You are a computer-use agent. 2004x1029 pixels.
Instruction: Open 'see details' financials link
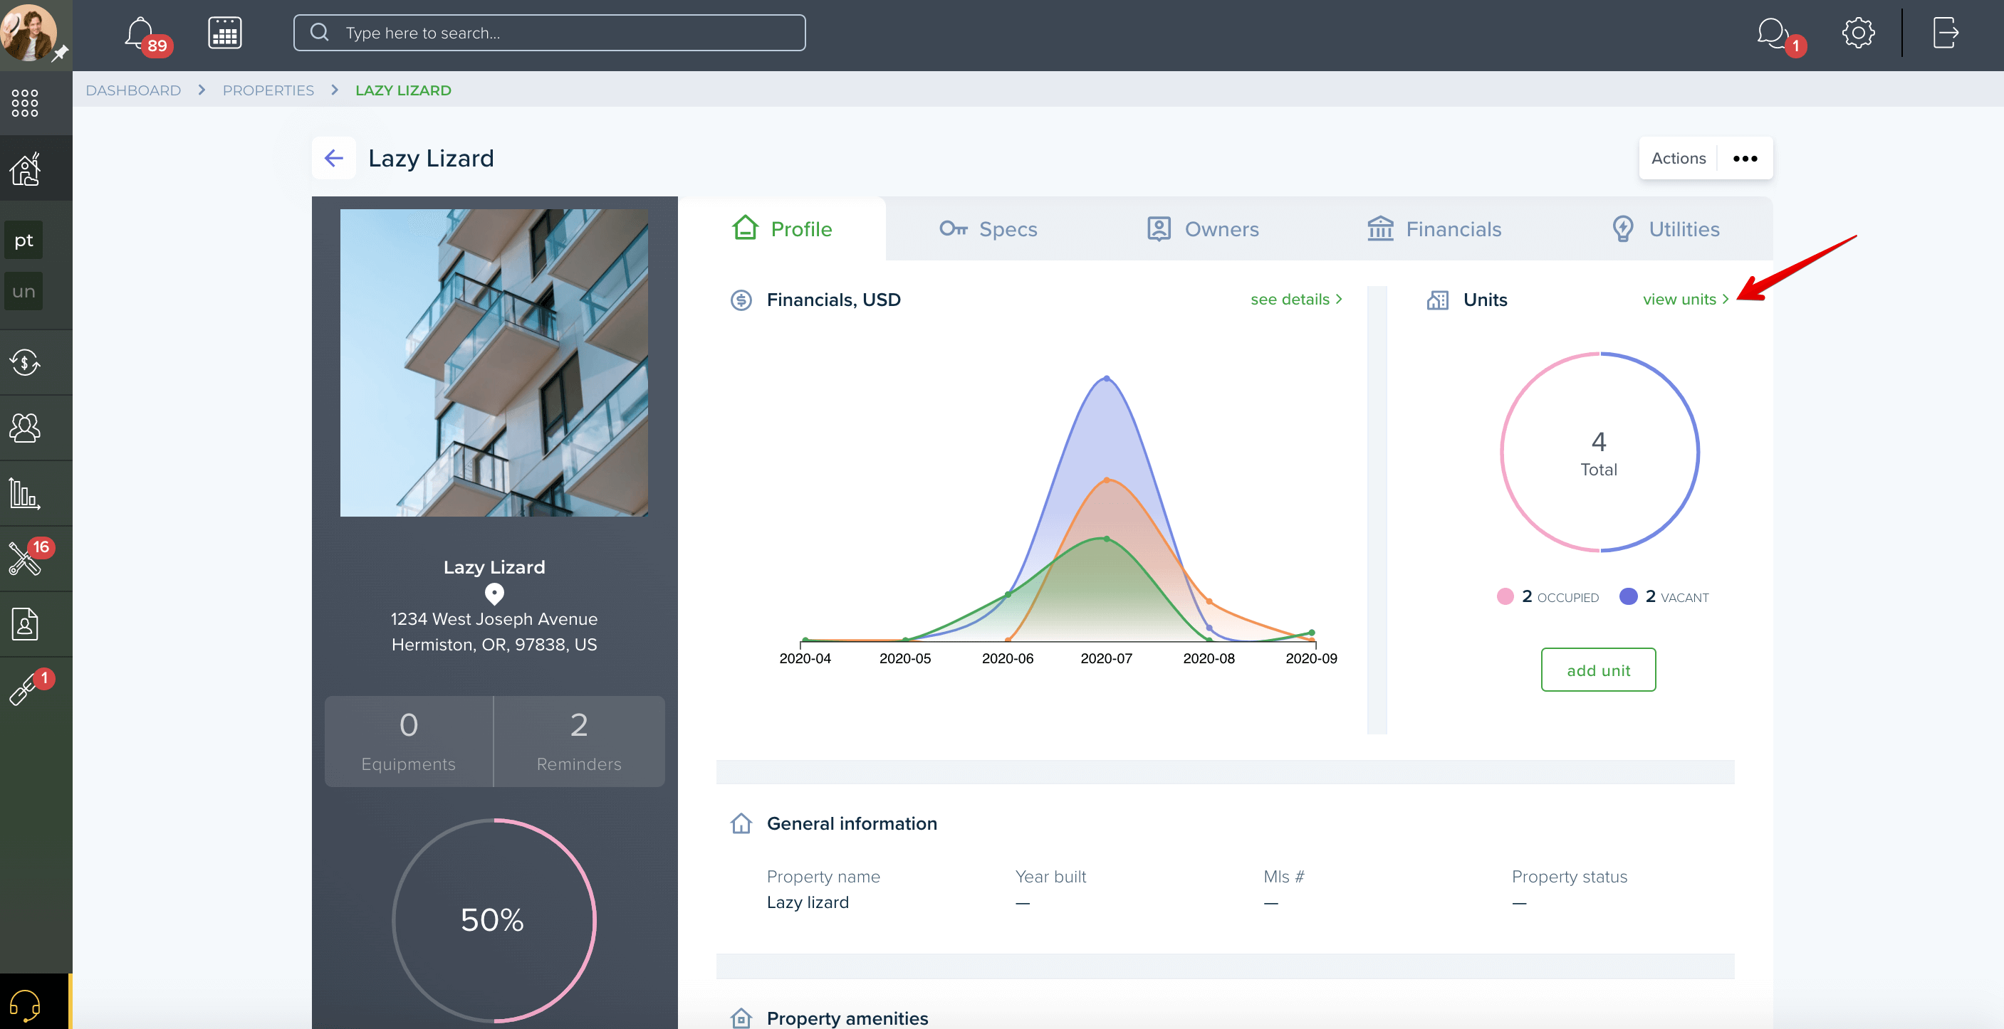click(1296, 299)
